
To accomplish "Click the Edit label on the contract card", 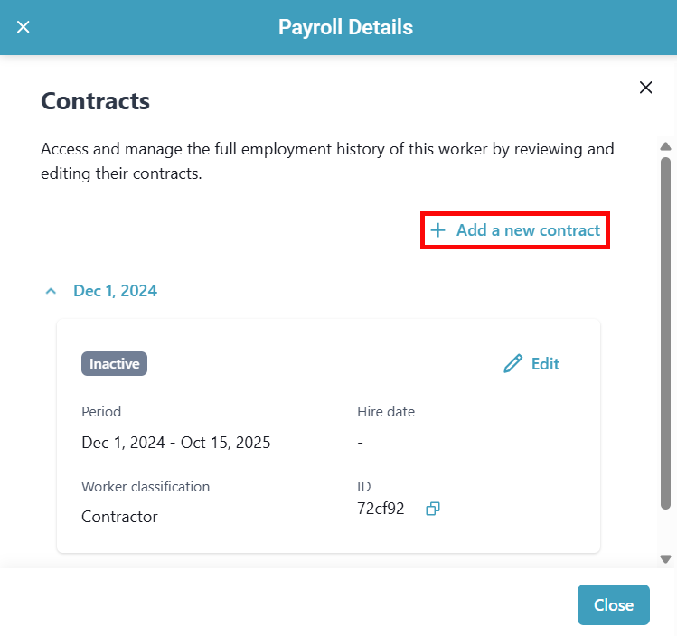I will tap(545, 364).
